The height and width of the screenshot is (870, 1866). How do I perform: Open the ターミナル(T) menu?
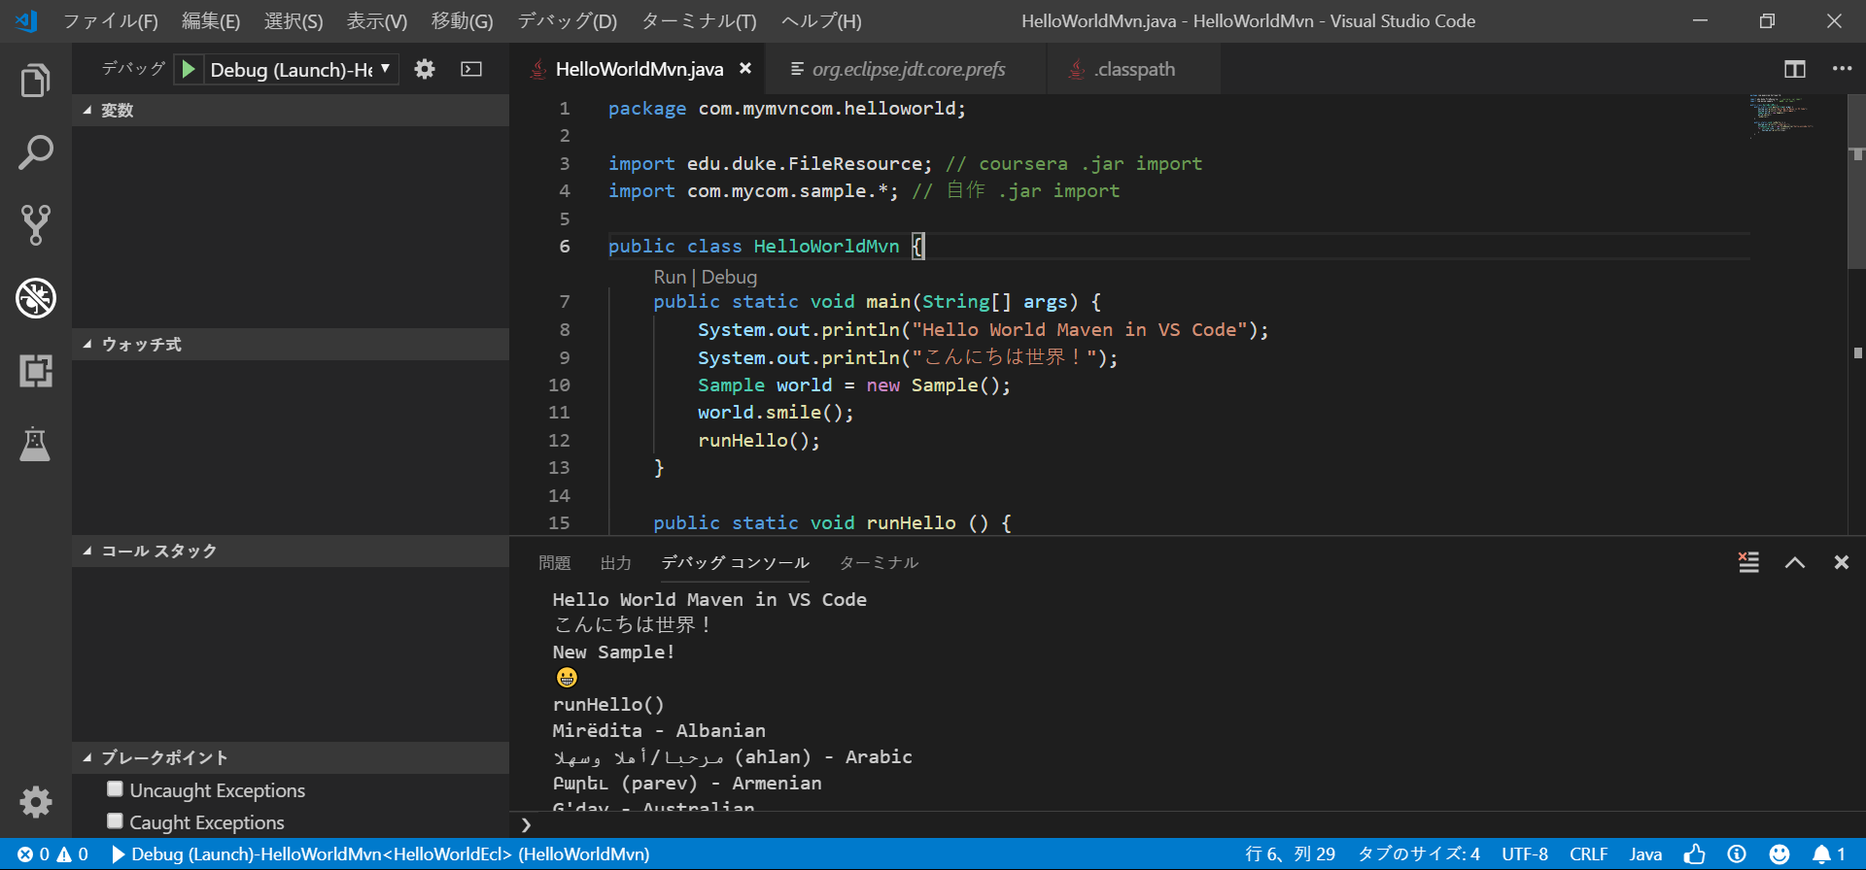699,20
